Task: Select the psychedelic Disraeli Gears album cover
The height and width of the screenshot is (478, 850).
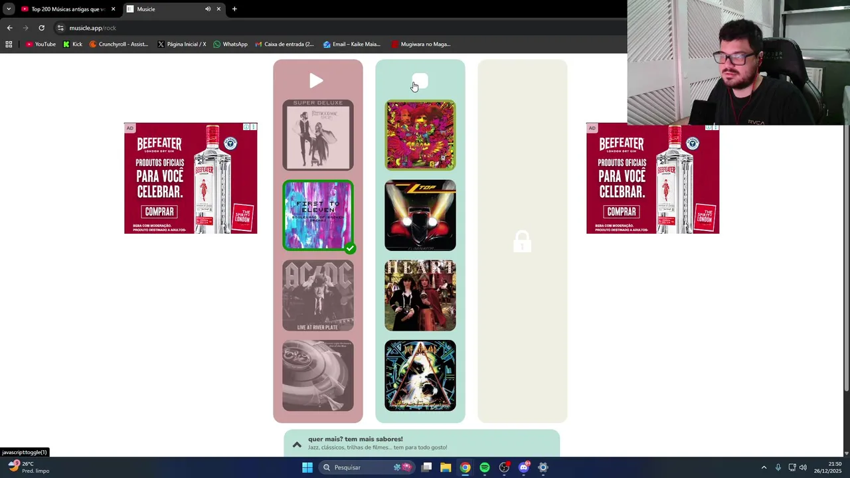Action: [x=420, y=135]
